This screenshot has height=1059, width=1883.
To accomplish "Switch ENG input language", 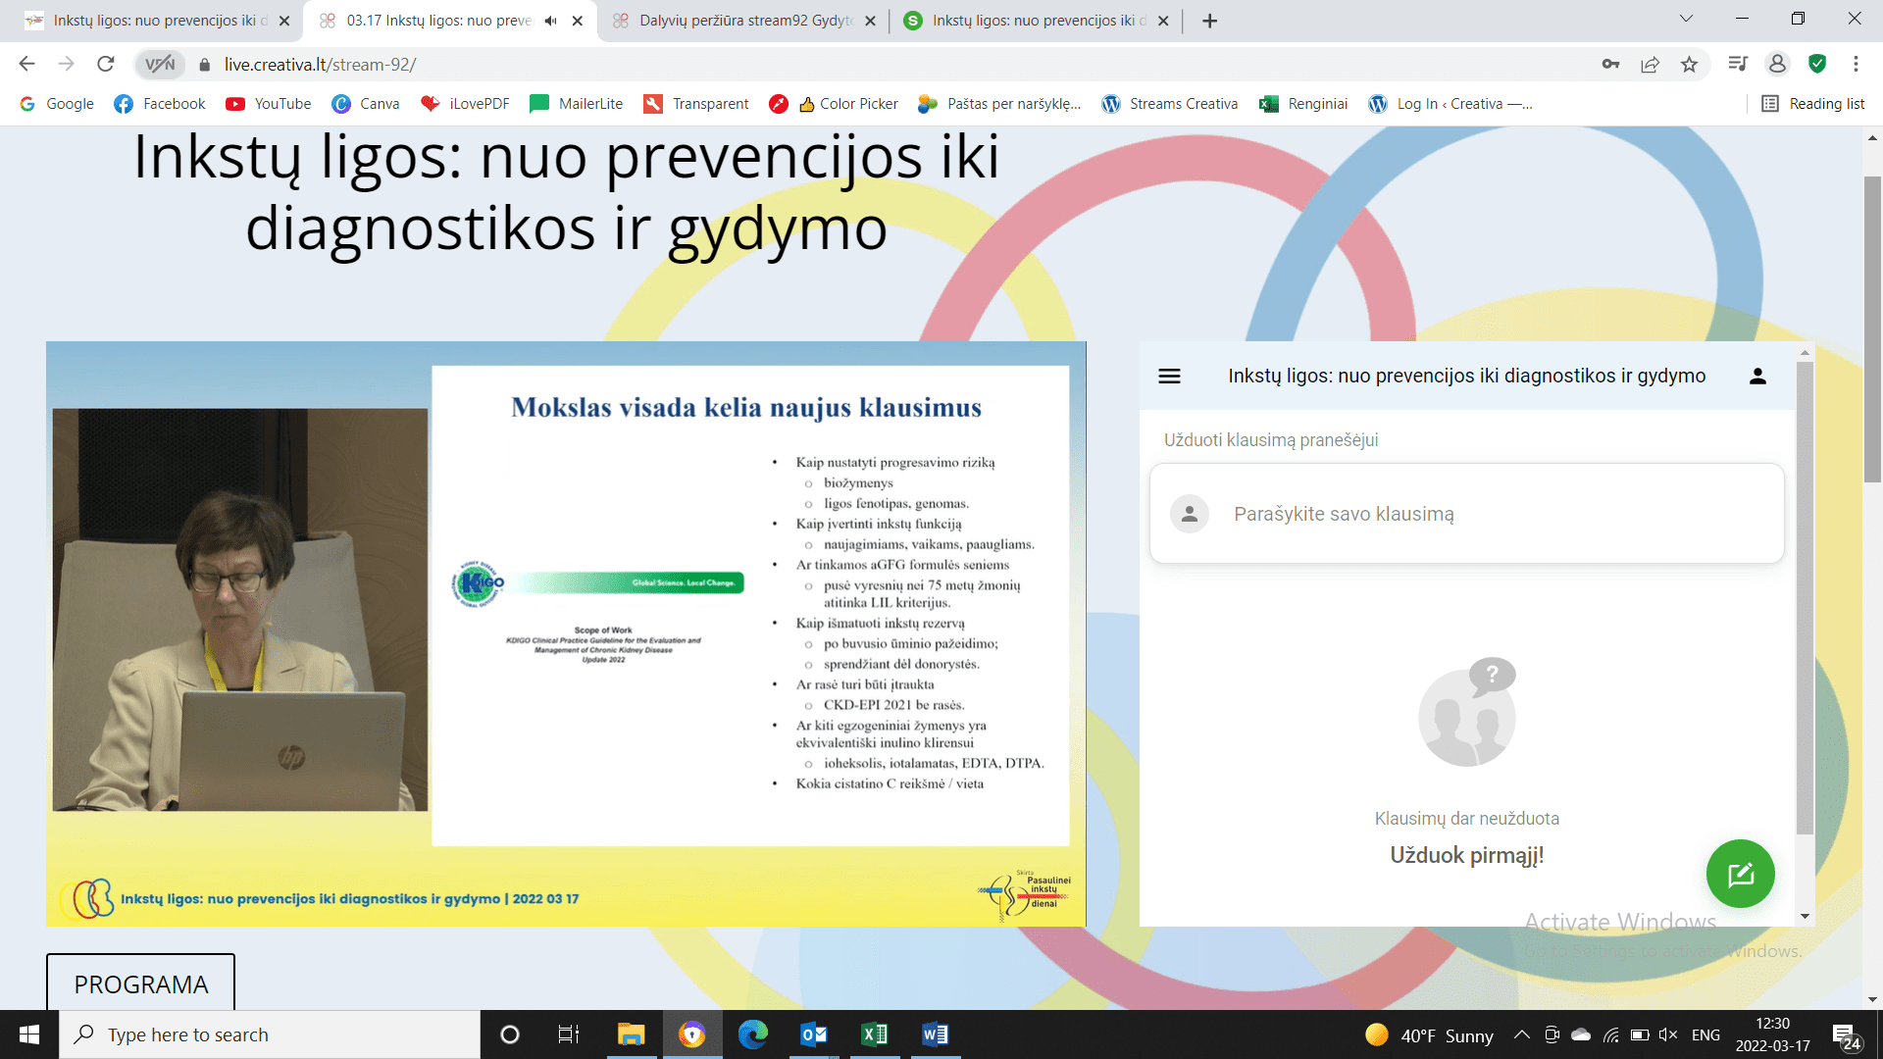I will pos(1705,1034).
